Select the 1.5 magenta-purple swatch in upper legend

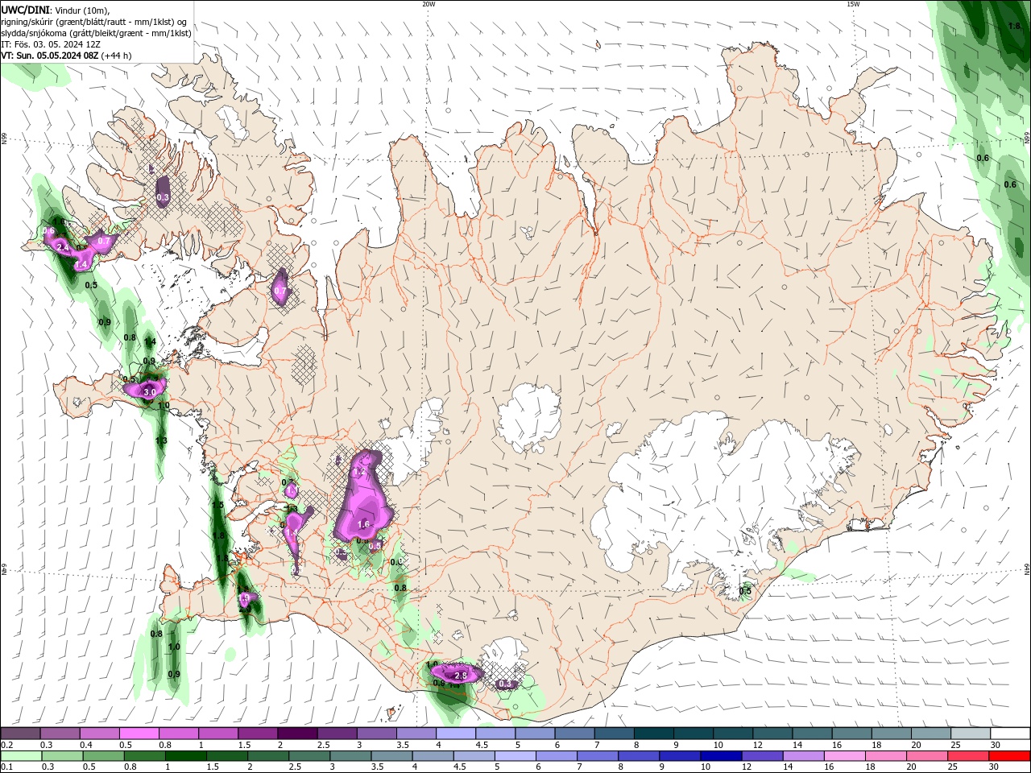258,734
